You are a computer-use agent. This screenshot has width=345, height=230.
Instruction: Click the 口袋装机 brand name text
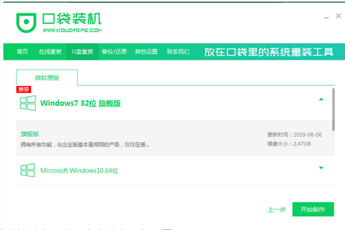[72, 18]
